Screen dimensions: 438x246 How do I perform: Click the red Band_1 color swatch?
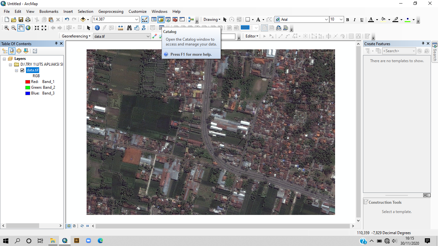click(x=28, y=82)
